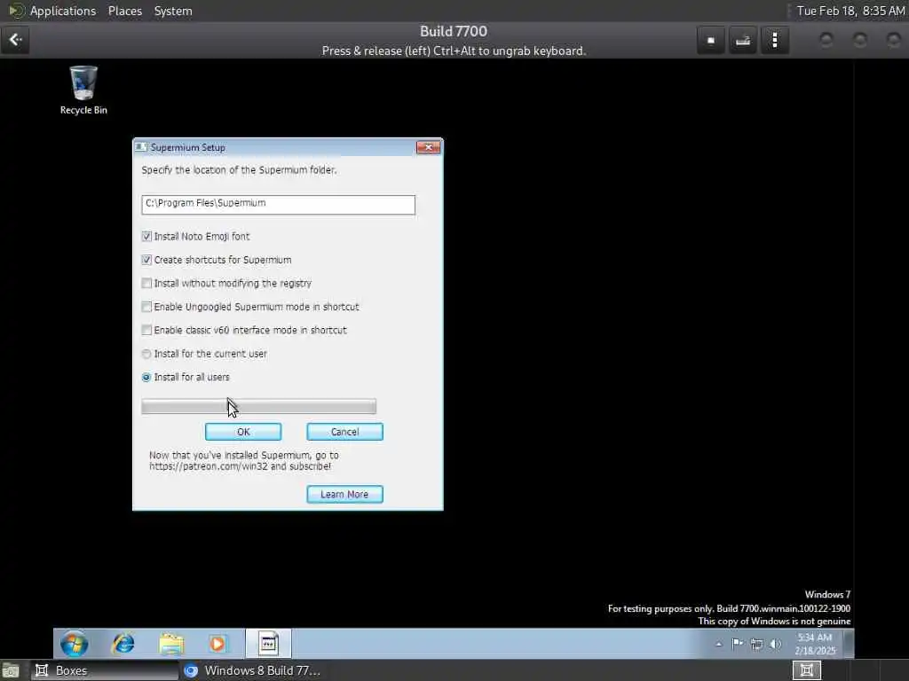This screenshot has height=681, width=909.
Task: Launch Internet Explorer from the taskbar
Action: point(123,644)
